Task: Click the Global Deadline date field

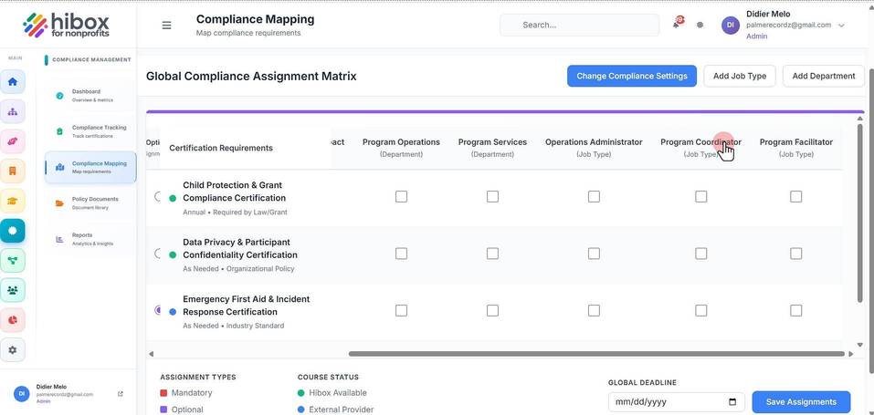Action: [x=676, y=401]
